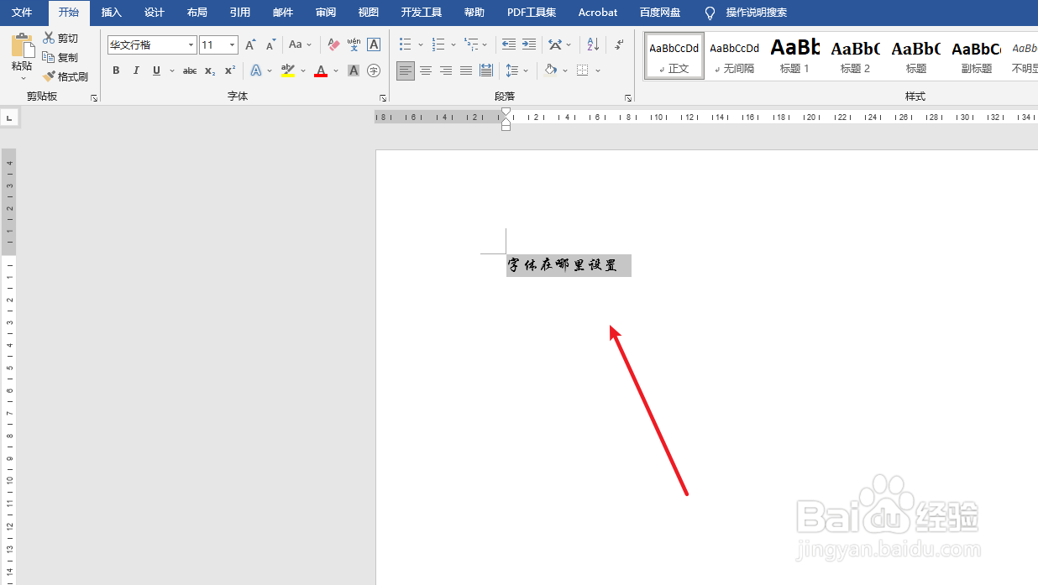Apply distributed alignment
Viewport: 1038px width, 585px height.
(486, 71)
